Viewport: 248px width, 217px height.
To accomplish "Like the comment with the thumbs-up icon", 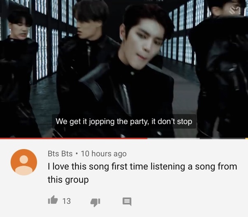I will [53, 200].
